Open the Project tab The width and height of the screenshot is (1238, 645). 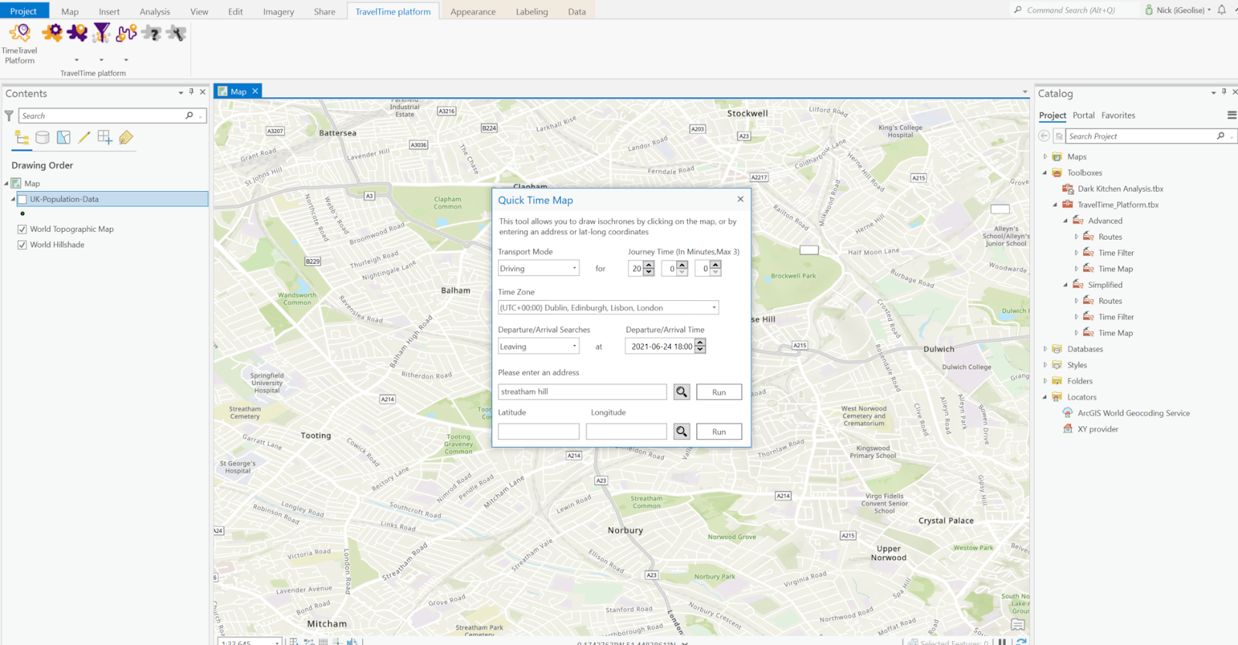coord(23,11)
